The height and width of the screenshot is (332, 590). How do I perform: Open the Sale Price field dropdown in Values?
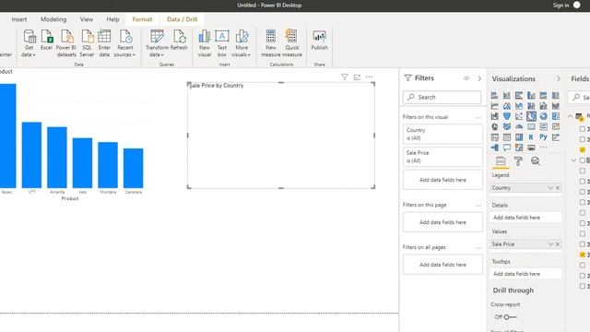550,244
